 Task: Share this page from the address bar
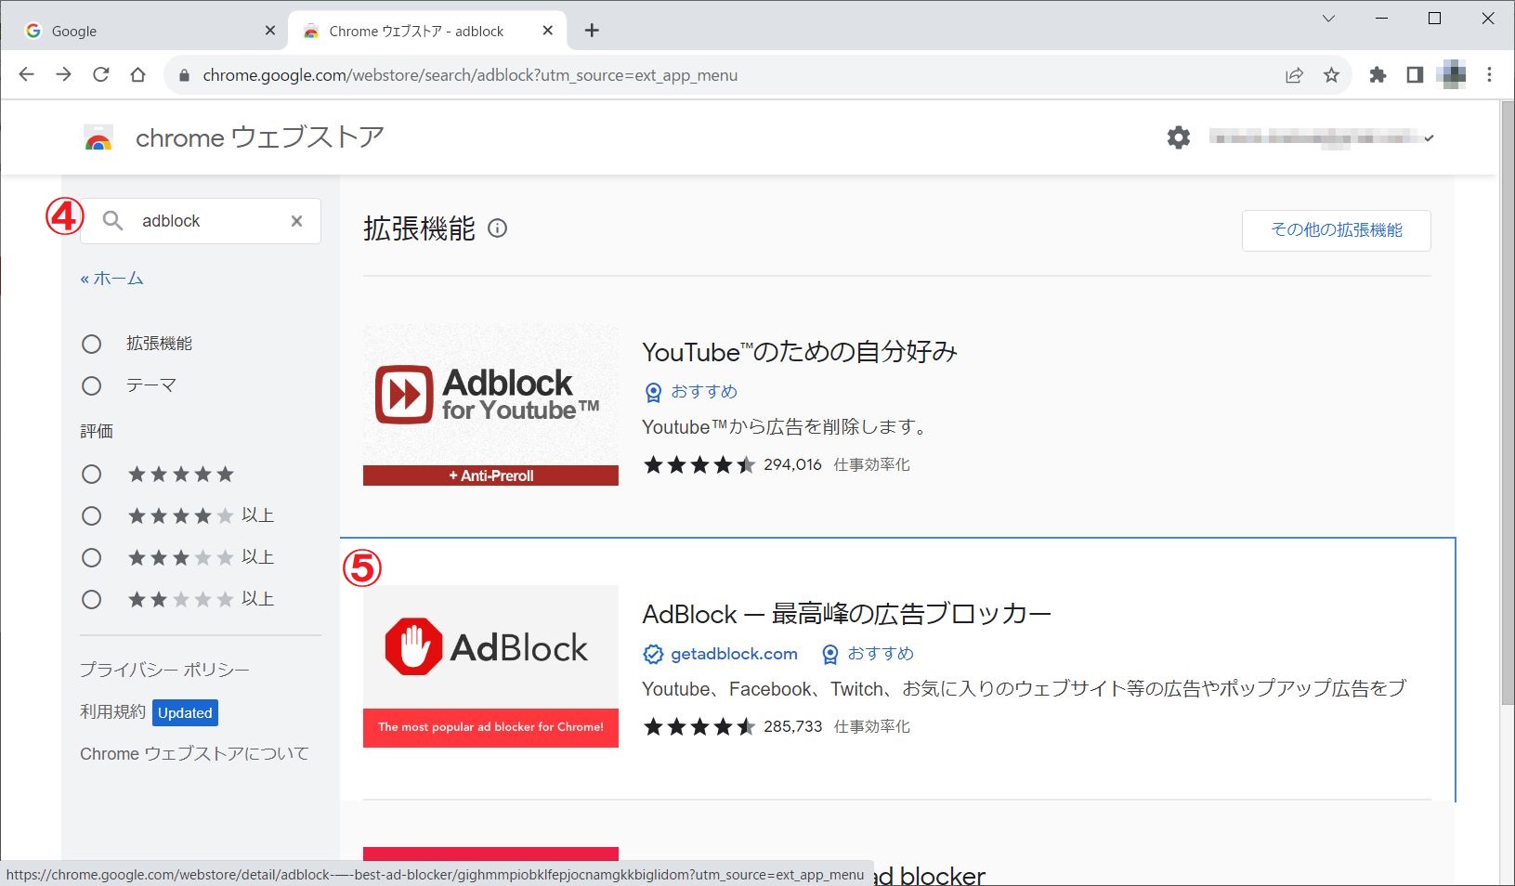click(x=1294, y=75)
